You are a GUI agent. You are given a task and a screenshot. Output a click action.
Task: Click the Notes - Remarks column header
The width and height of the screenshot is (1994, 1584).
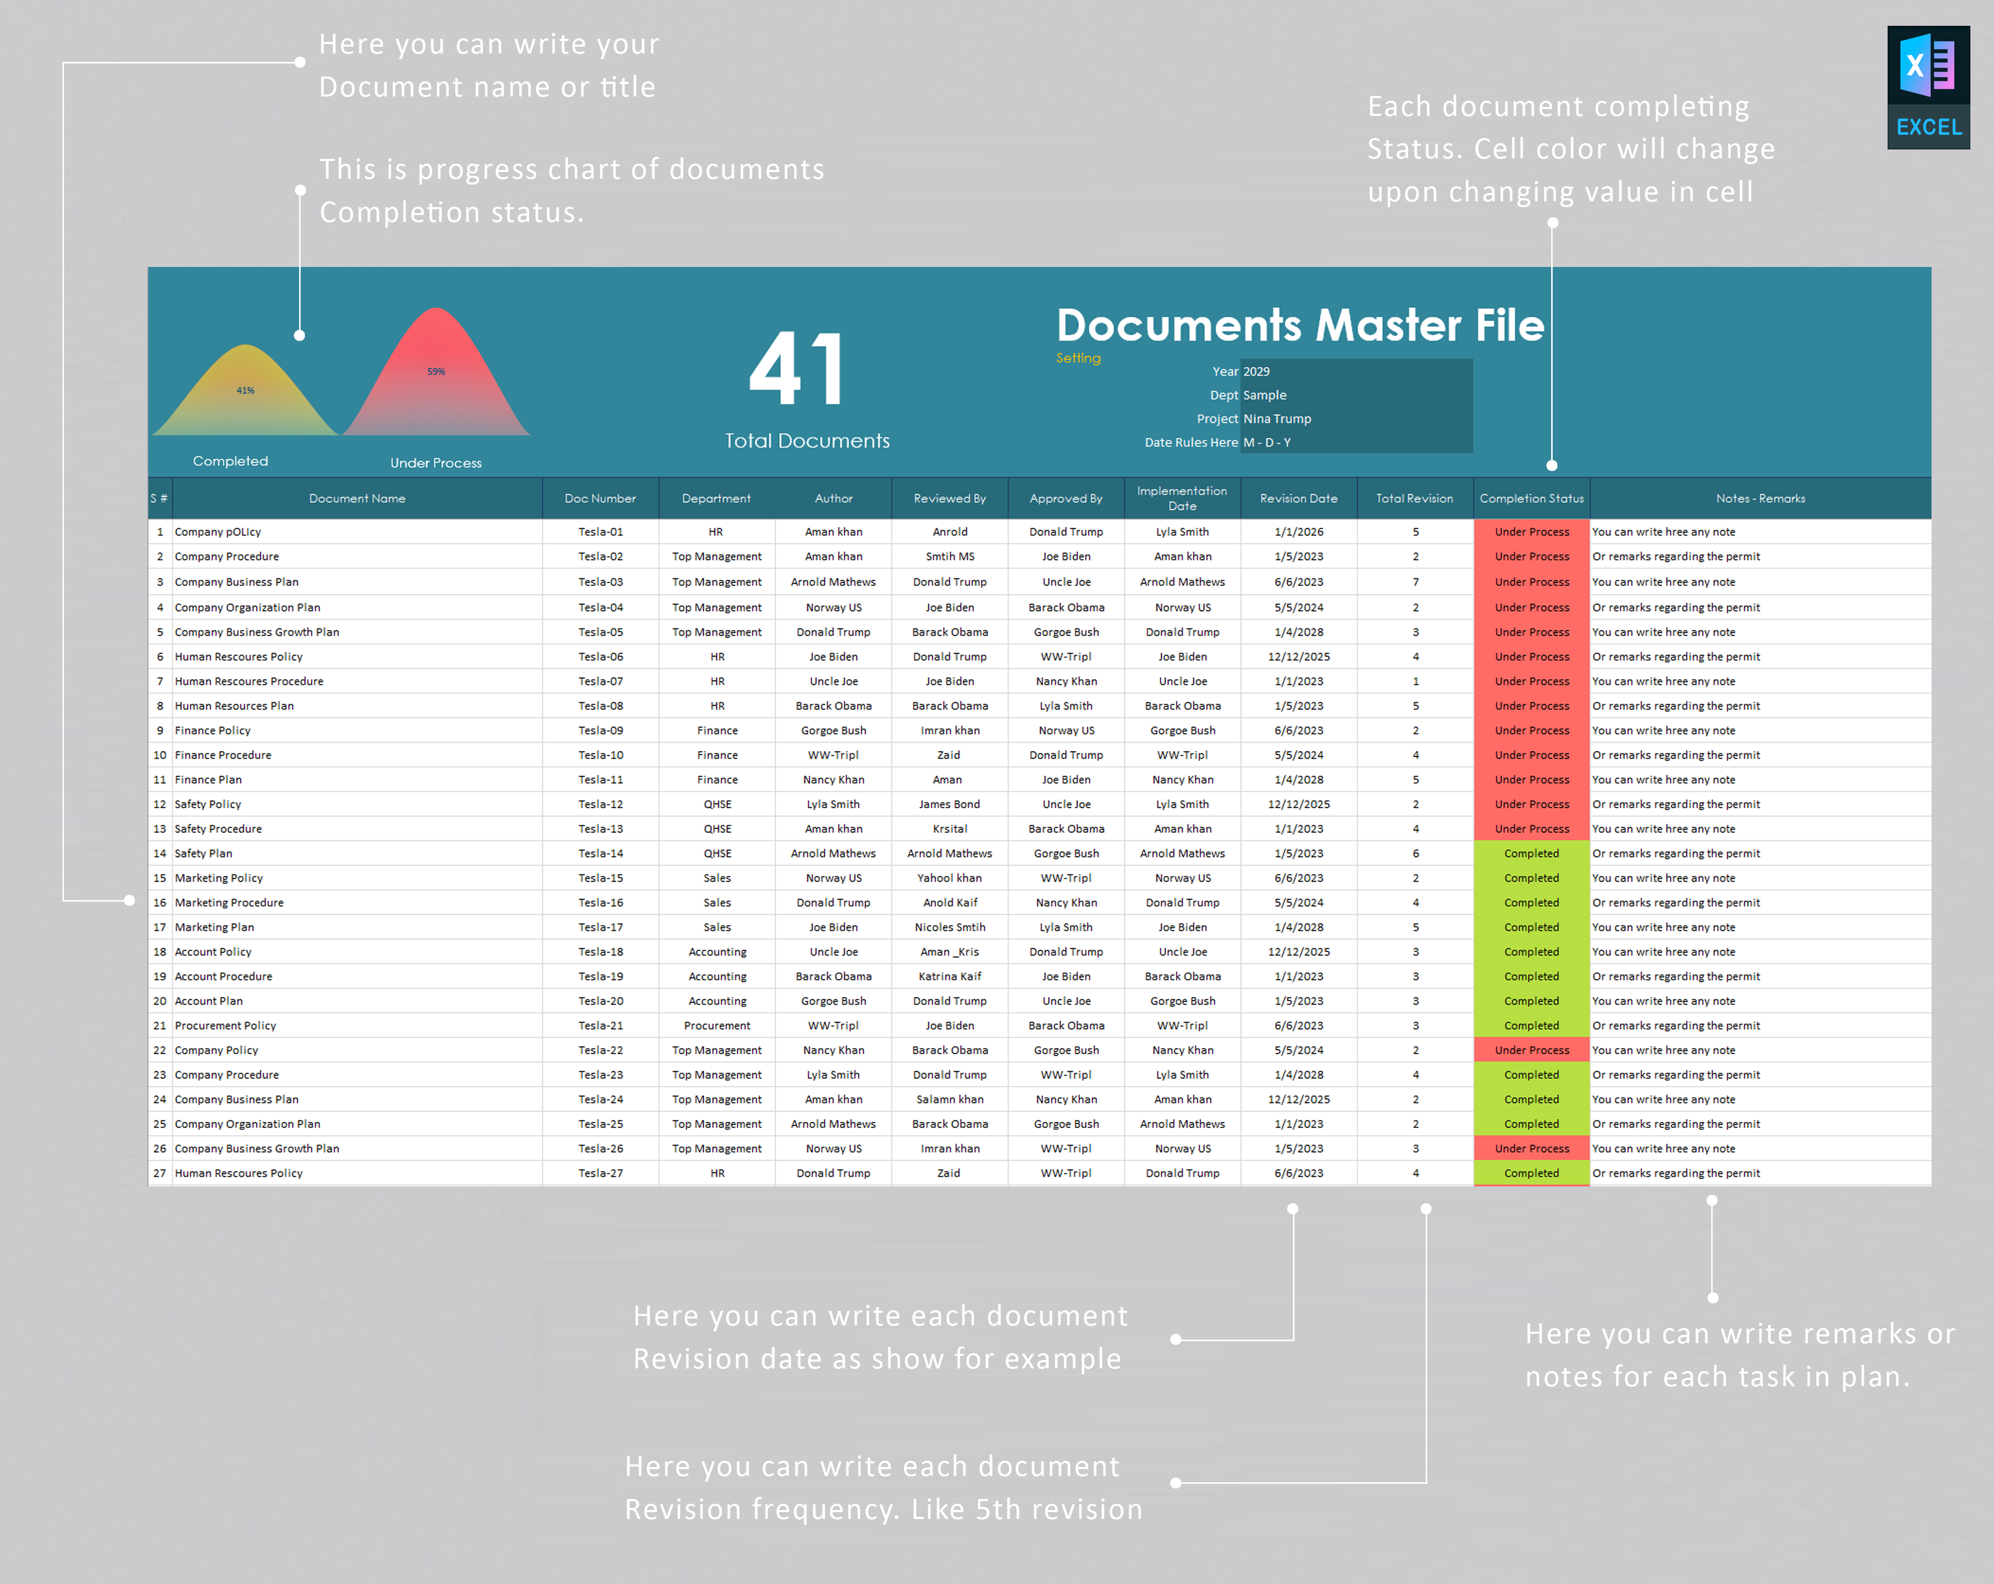[1760, 497]
